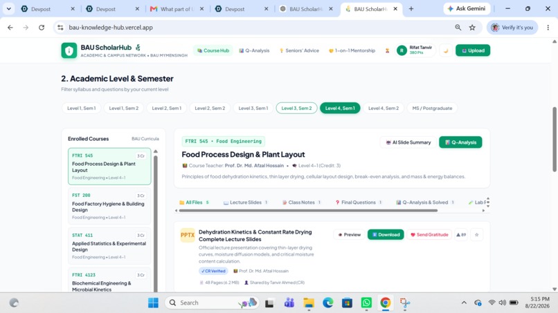Click course list scroll-up arrow

(156, 151)
